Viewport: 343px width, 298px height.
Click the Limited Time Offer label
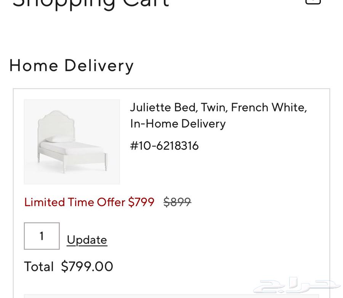(75, 202)
